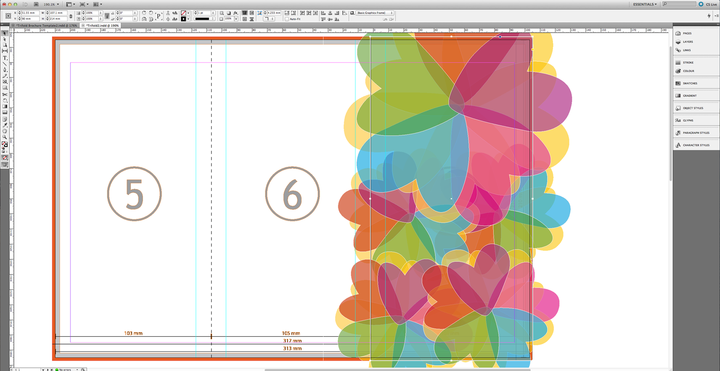The image size is (720, 371).
Task: Open the Essentials workspace dropdown
Action: [x=645, y=4]
